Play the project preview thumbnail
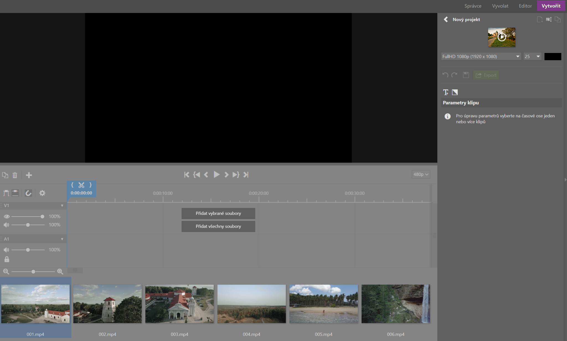 coord(502,37)
